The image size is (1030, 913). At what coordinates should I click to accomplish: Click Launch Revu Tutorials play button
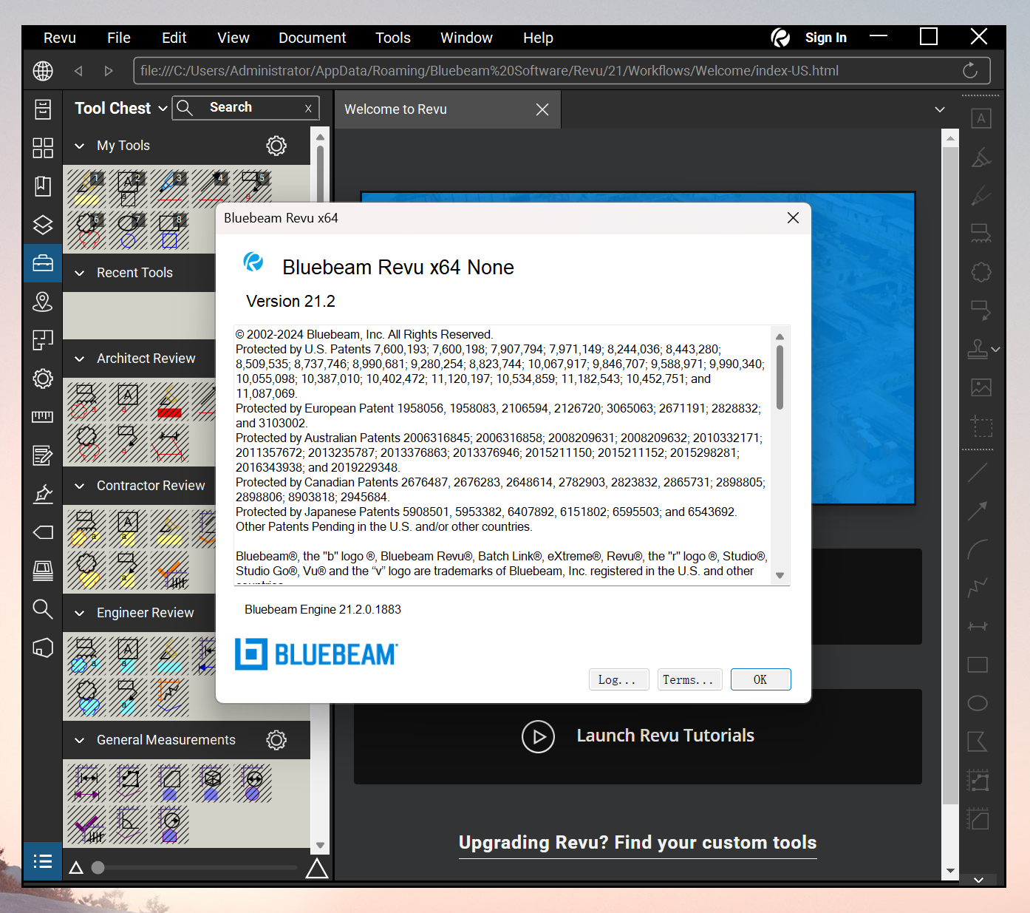538,736
